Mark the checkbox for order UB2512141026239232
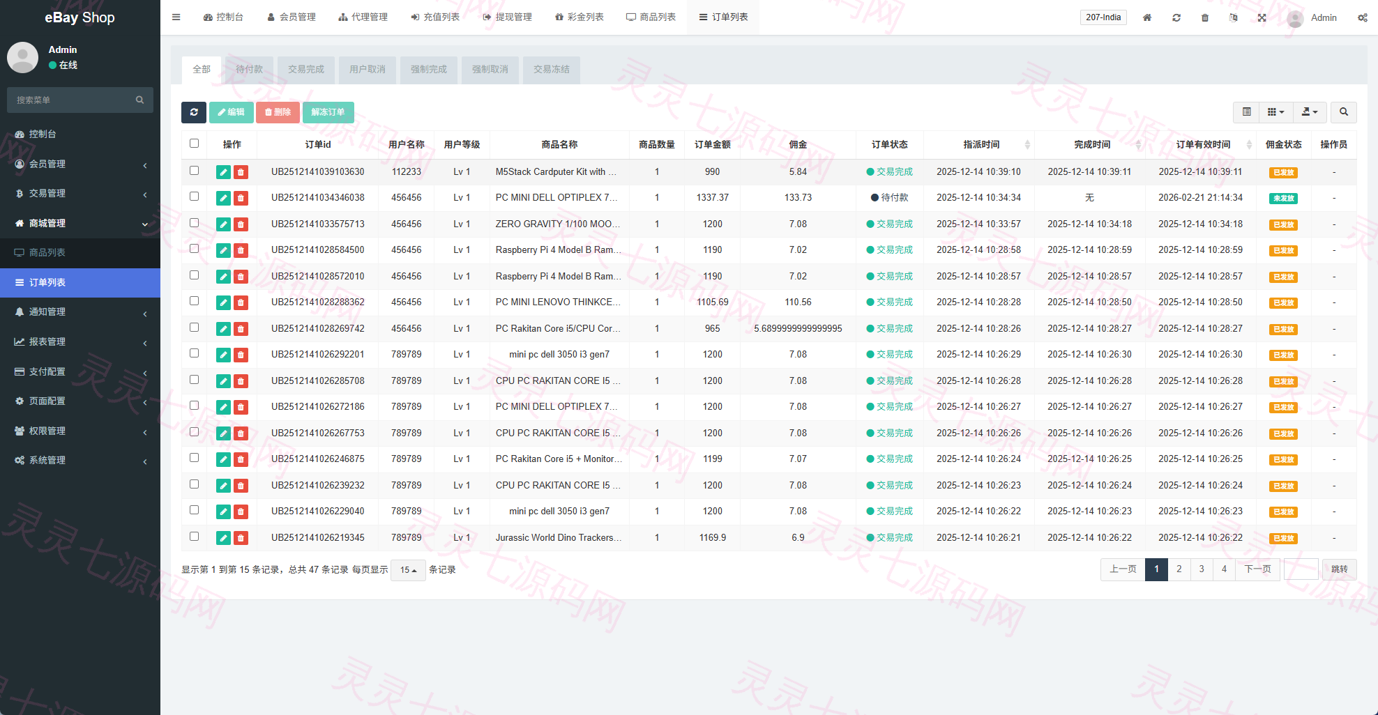This screenshot has height=715, width=1378. click(x=195, y=484)
